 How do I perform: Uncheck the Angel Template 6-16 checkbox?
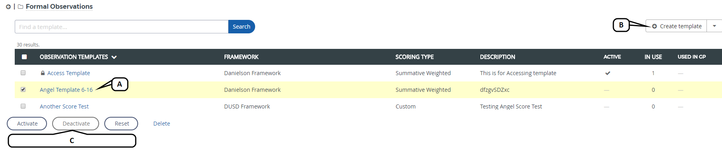pyautogui.click(x=23, y=89)
